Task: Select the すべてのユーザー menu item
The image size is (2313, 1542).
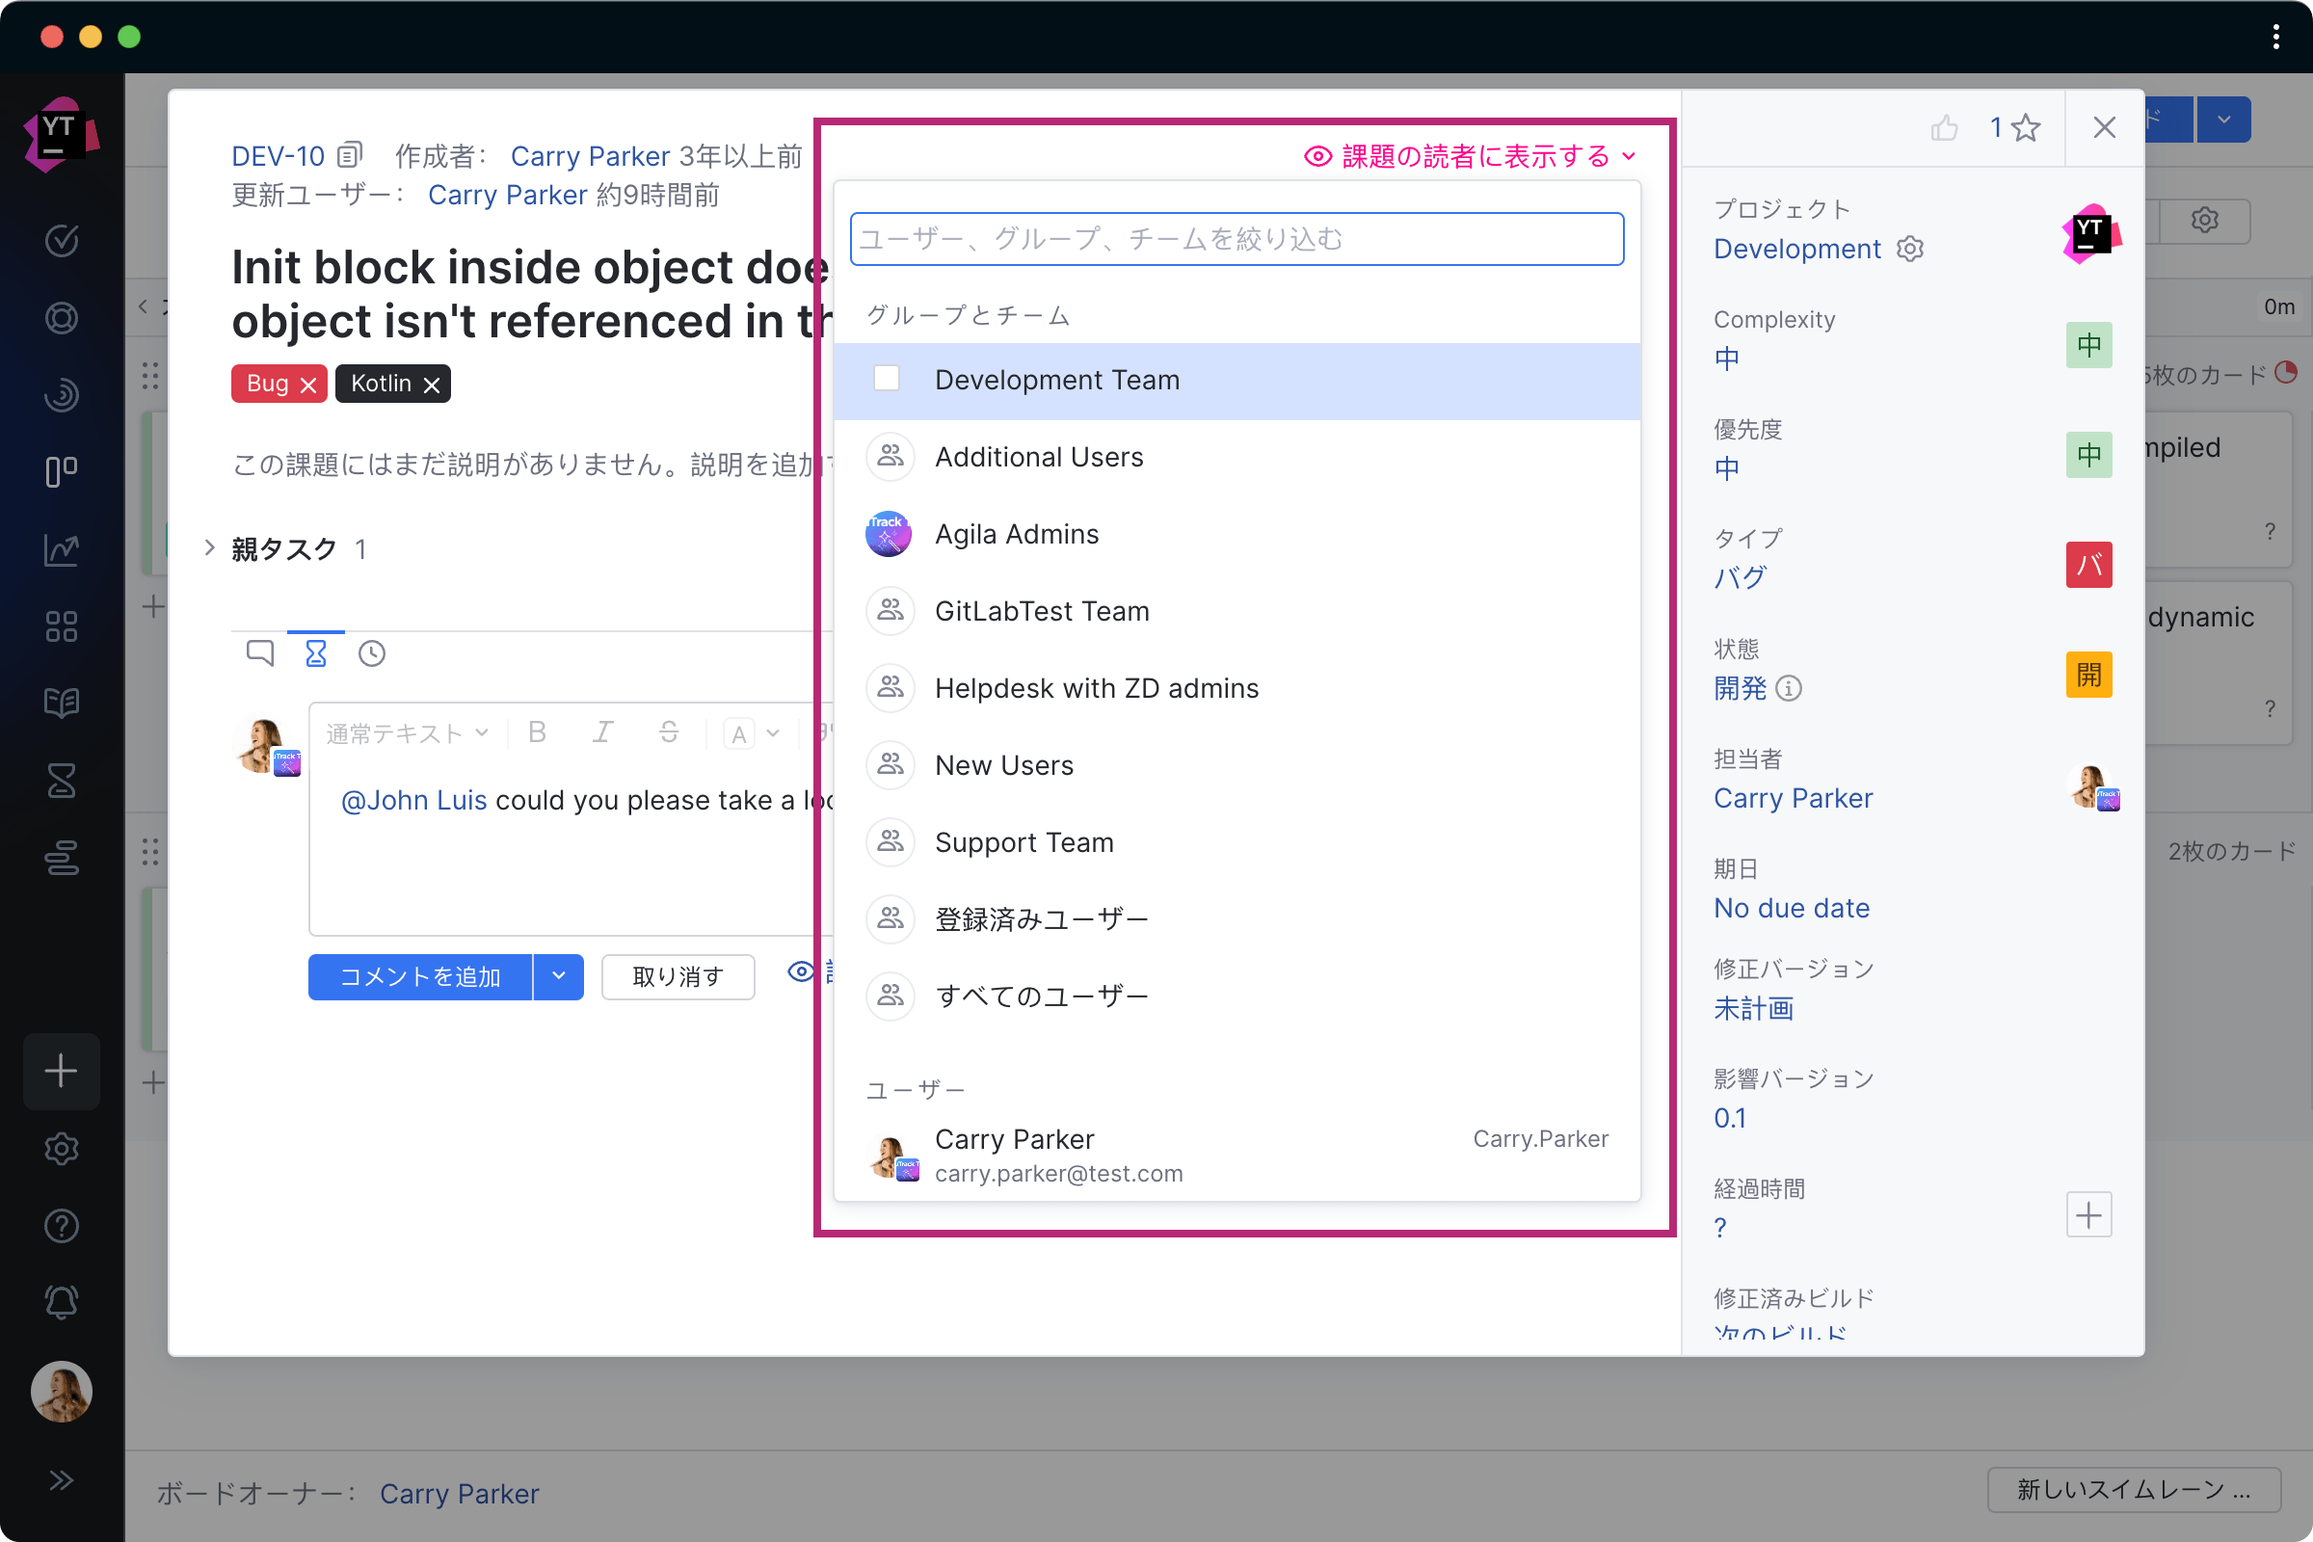Action: 1041,995
